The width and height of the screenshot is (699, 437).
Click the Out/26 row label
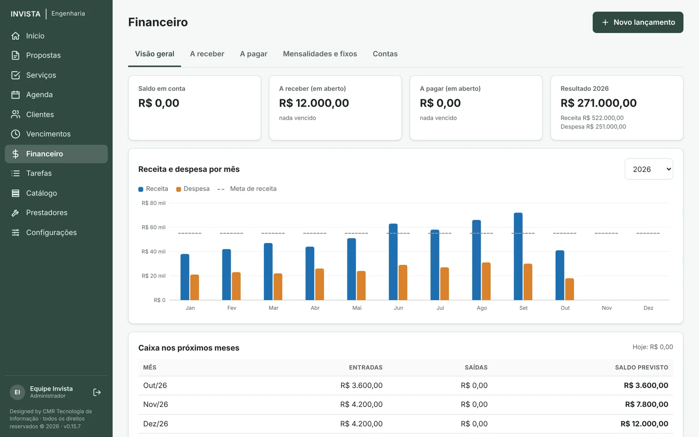point(155,385)
